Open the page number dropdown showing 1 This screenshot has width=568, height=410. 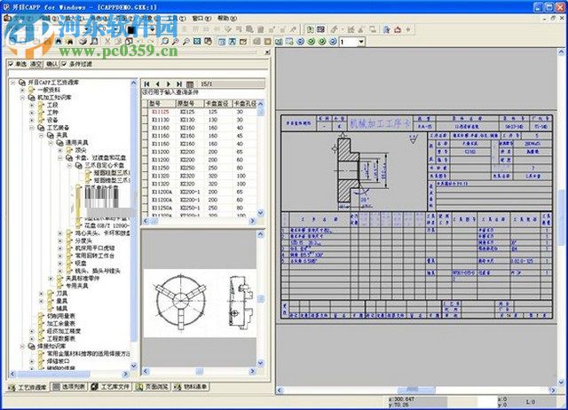tap(360, 42)
